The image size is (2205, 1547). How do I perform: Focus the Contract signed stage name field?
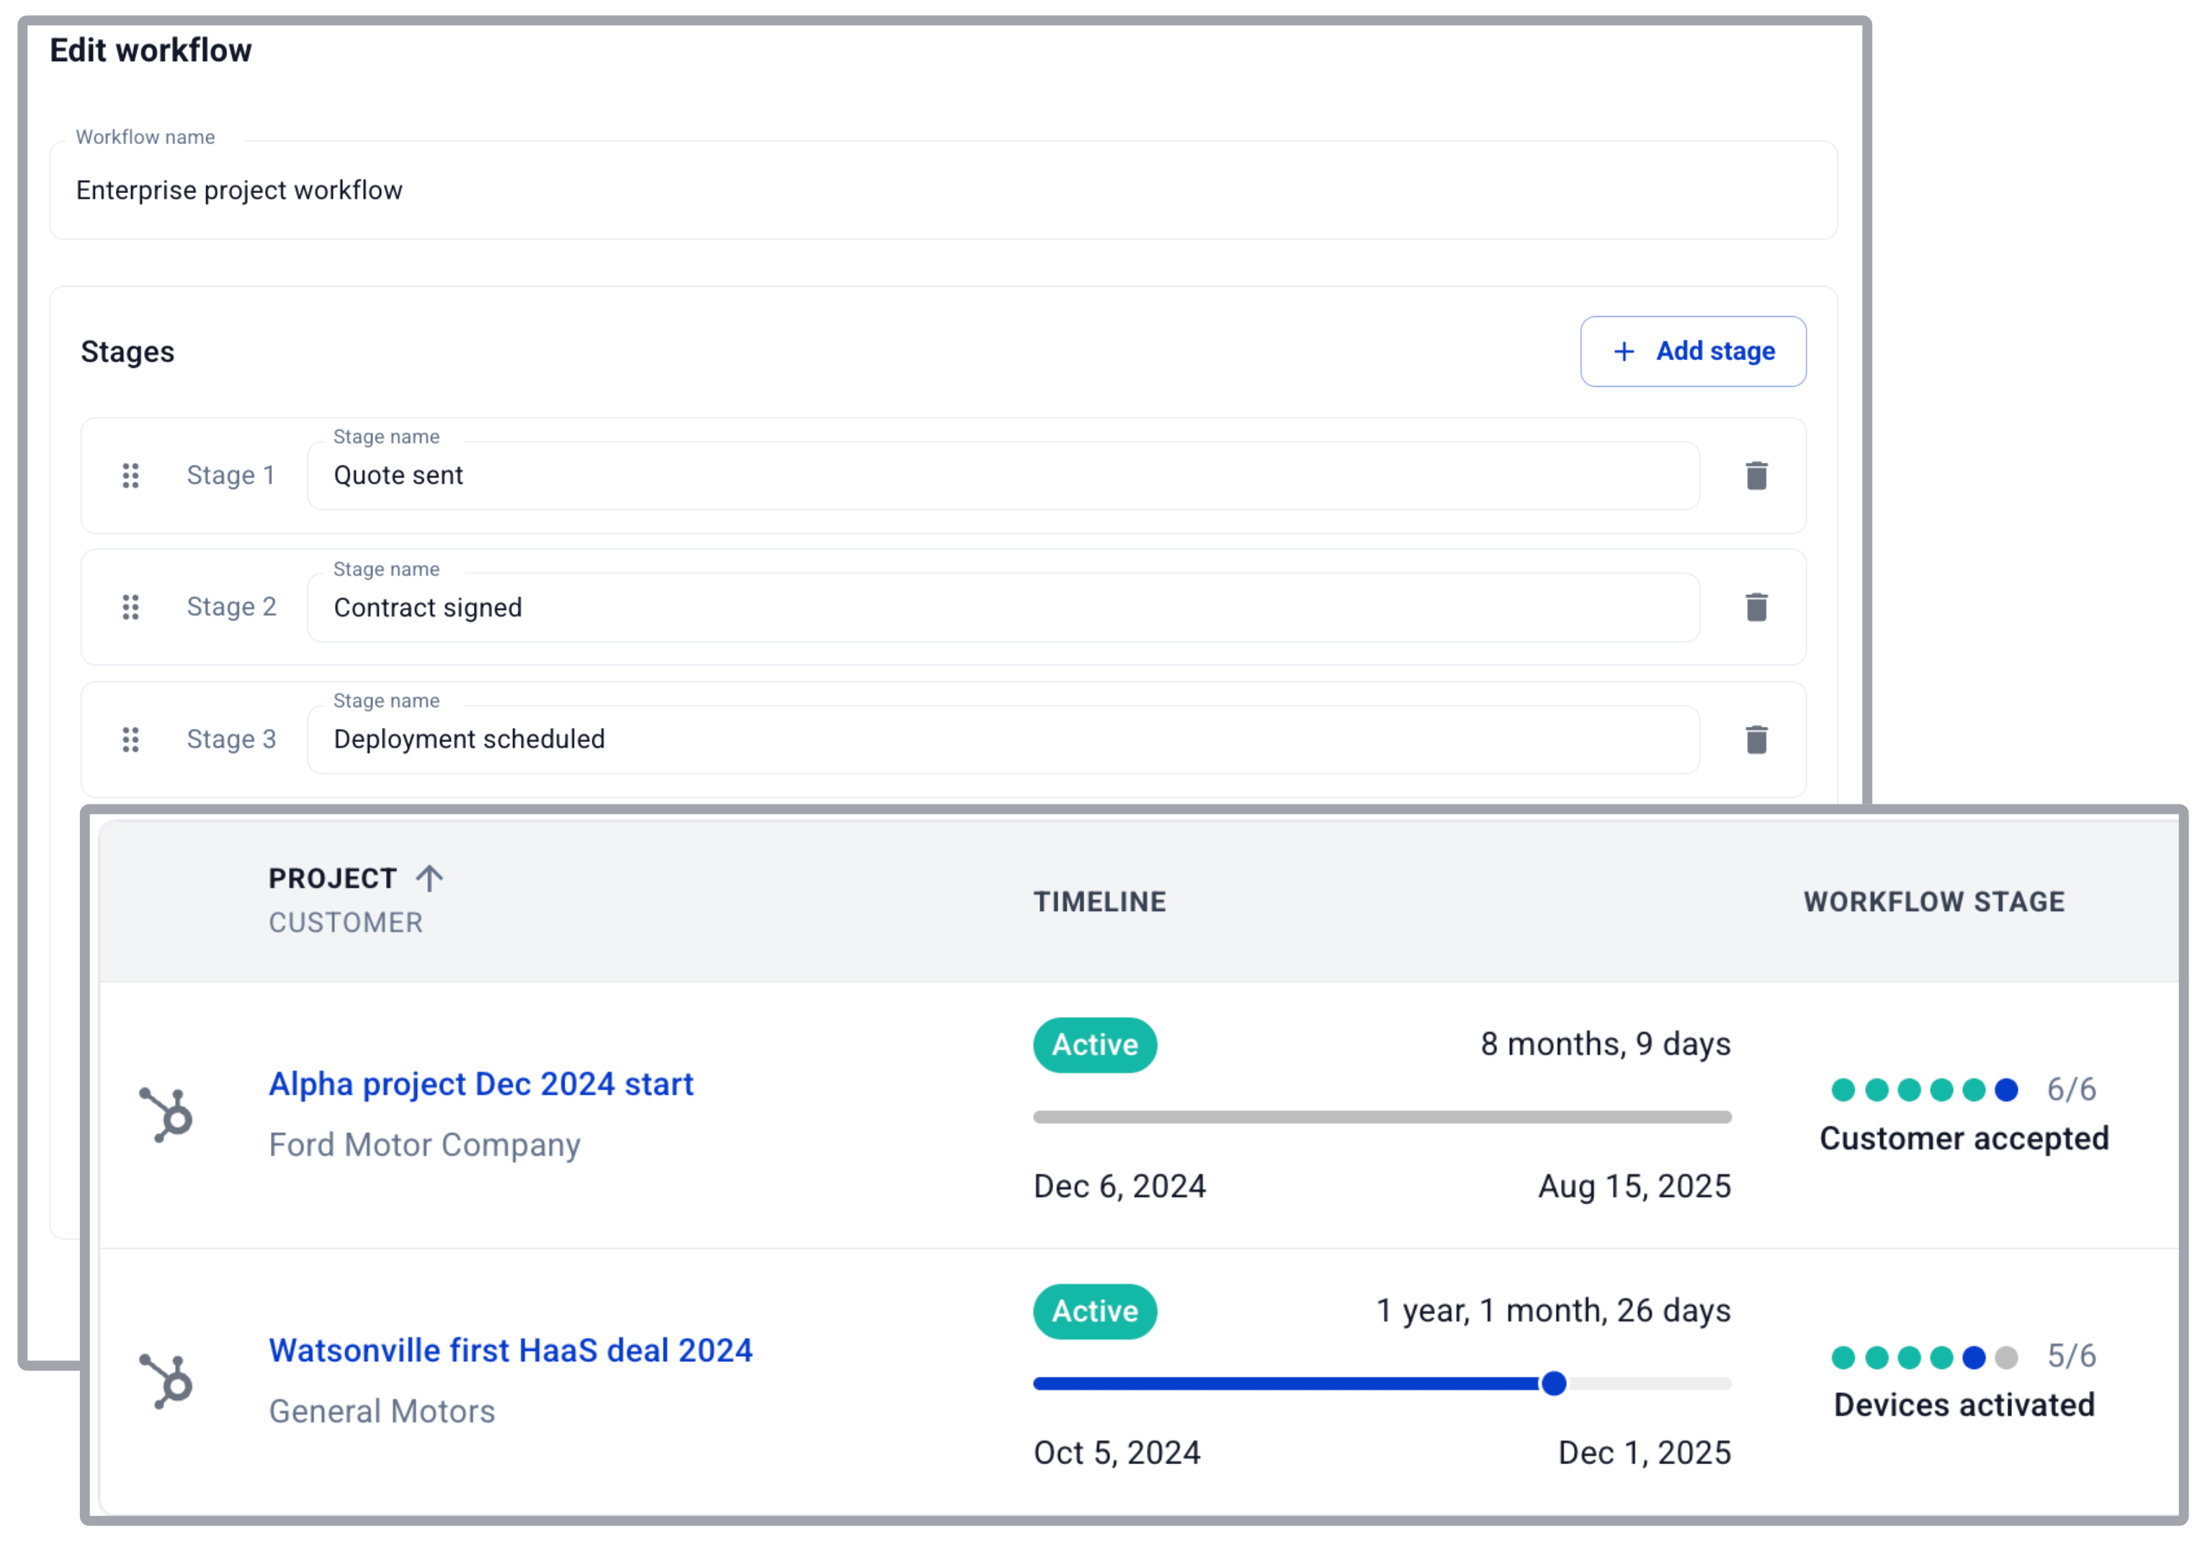tap(1002, 607)
